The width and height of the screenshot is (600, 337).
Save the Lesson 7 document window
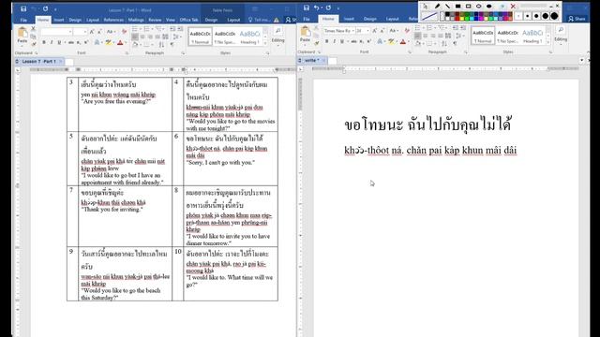(x=23, y=8)
